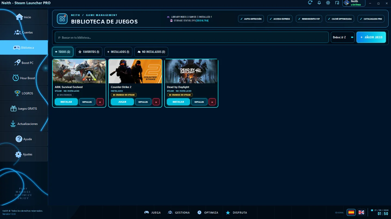Screen dimensions: 391x219
Task: Open the notifications bell
Action: coord(319,3)
